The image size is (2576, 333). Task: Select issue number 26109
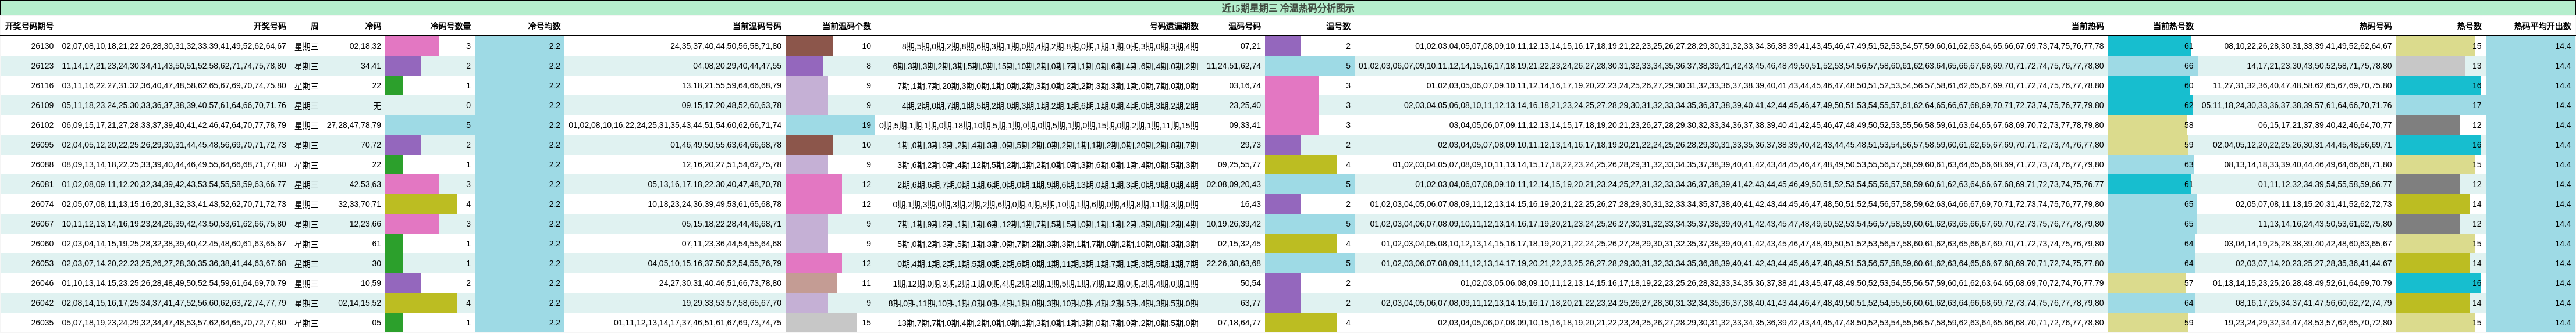point(42,105)
